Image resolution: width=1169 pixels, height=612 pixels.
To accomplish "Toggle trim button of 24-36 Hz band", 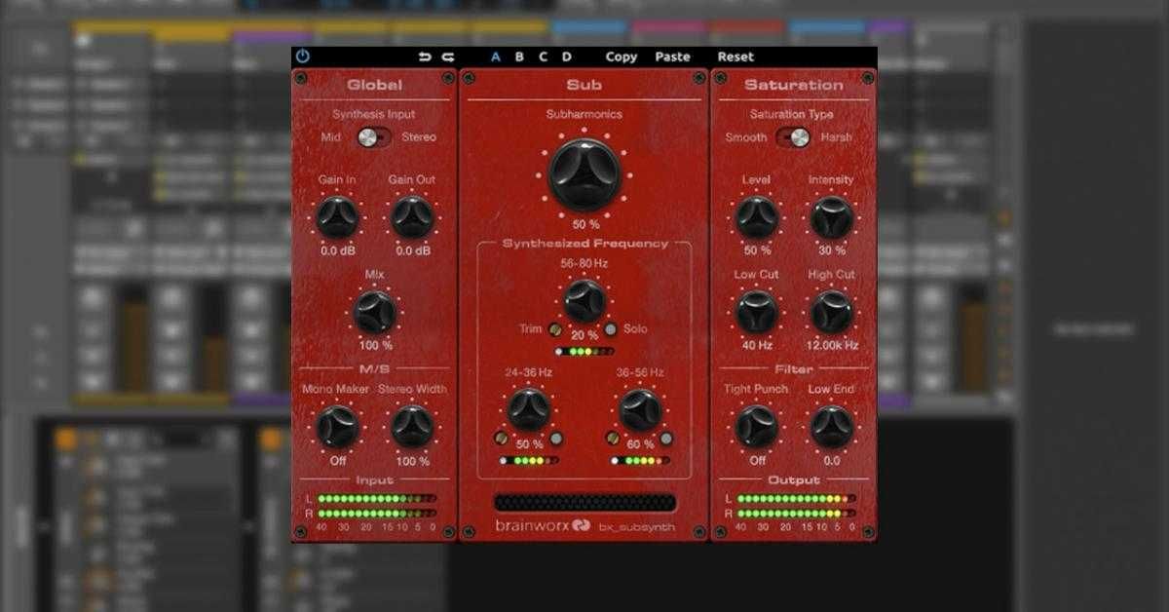I will (x=501, y=439).
